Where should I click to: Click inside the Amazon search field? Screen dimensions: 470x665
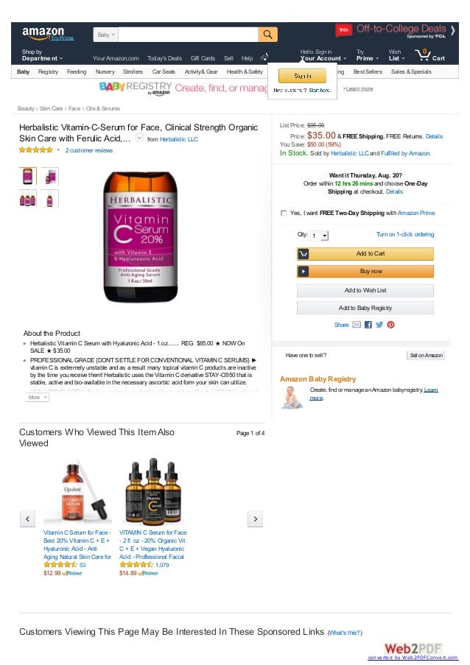pyautogui.click(x=188, y=35)
